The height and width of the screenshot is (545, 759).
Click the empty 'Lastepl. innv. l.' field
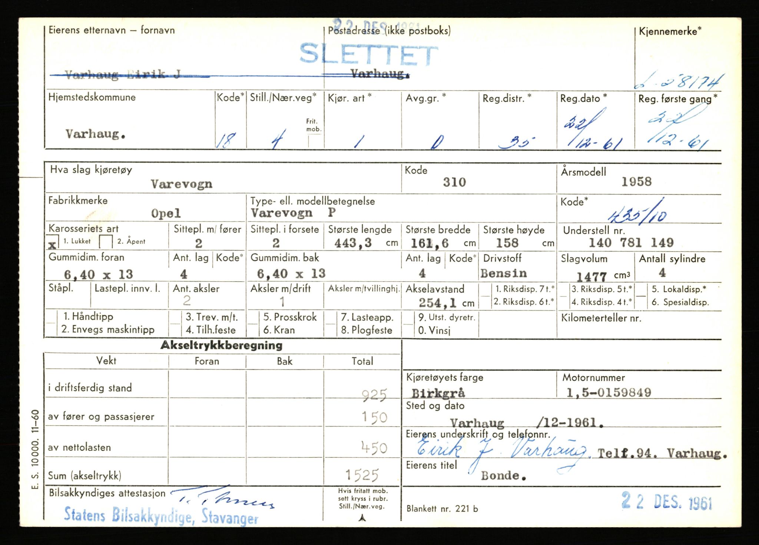pos(129,296)
